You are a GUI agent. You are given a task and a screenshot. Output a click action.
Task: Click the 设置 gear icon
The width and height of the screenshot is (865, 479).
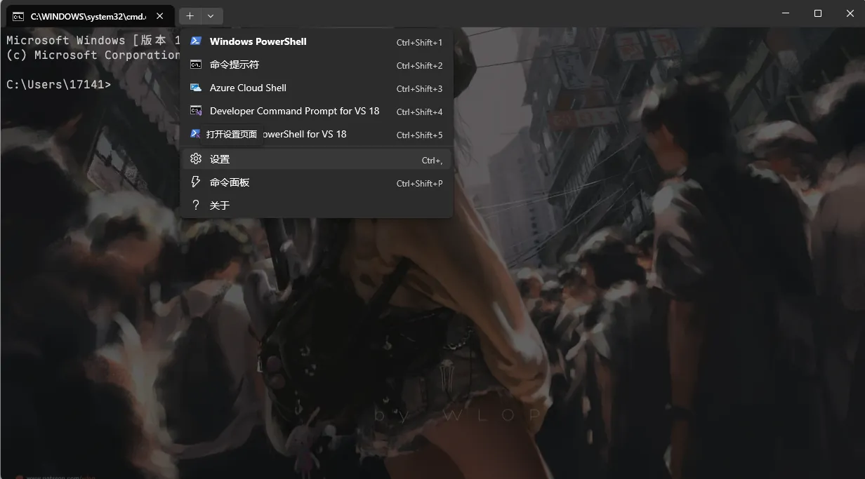click(196, 159)
